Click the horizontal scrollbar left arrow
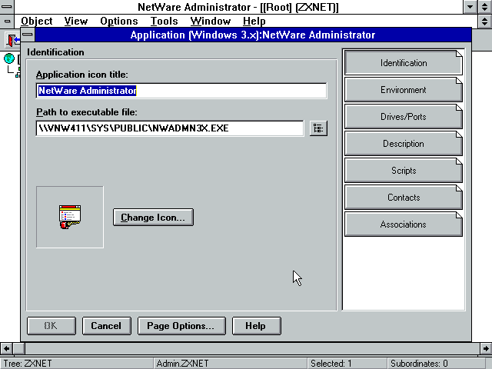 tap(6, 348)
